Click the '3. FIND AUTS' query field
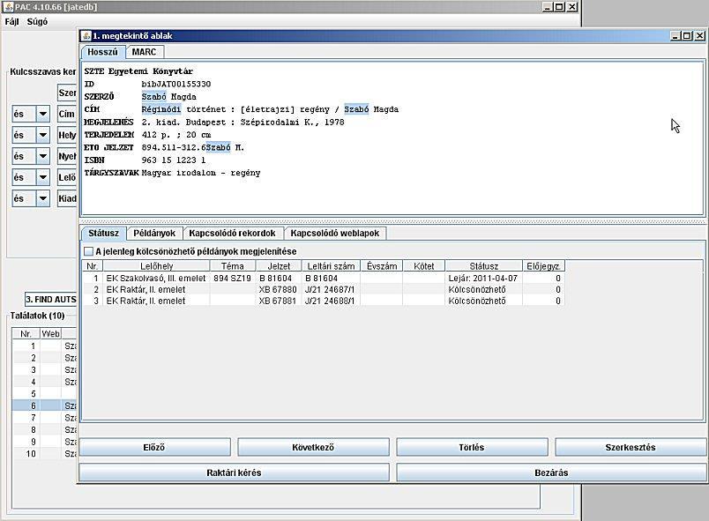This screenshot has height=521, width=709. (50, 299)
